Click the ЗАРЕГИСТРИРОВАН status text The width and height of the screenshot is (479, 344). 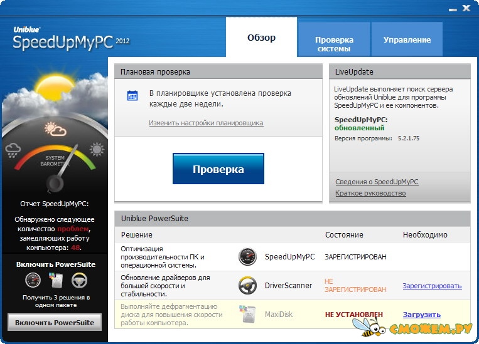pyautogui.click(x=355, y=257)
